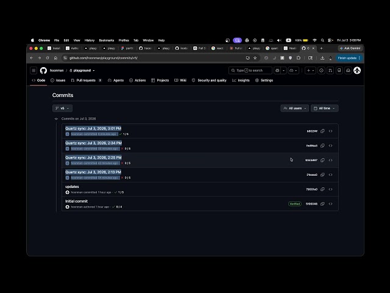Open the Issues shortcut icon in header

pos(321,71)
